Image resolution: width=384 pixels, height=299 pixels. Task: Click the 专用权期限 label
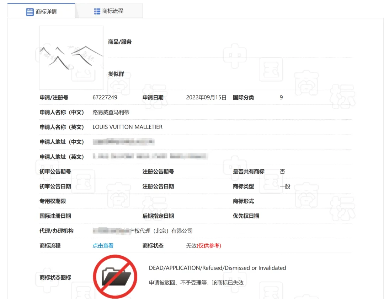(x=53, y=201)
